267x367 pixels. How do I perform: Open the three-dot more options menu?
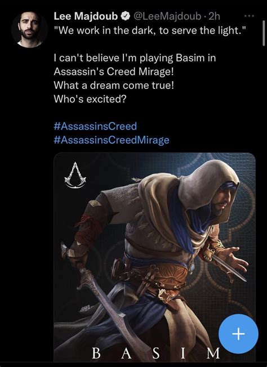point(249,16)
